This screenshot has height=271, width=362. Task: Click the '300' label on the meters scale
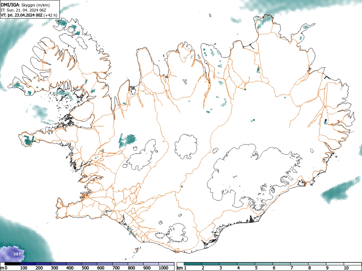(x=55, y=268)
